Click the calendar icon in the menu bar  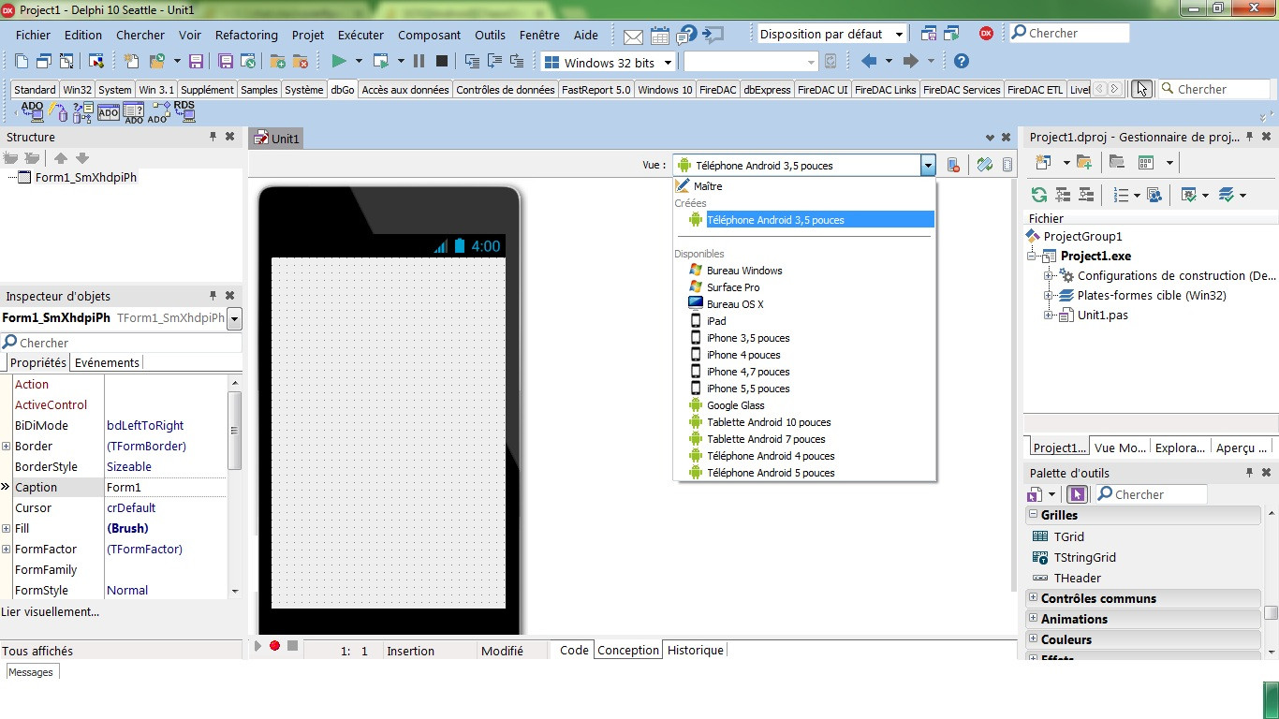pyautogui.click(x=660, y=36)
